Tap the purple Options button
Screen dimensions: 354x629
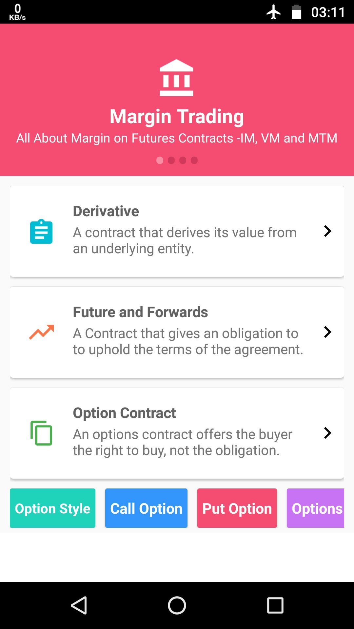[x=316, y=508]
